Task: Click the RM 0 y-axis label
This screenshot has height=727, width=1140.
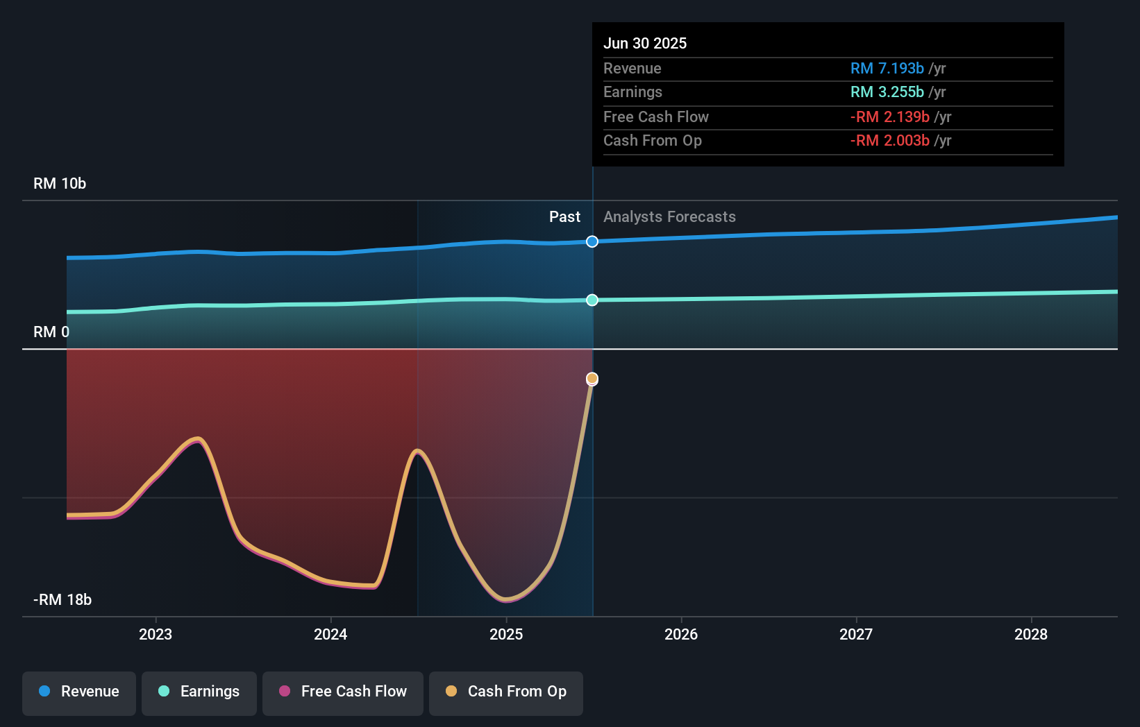Action: pyautogui.click(x=51, y=332)
